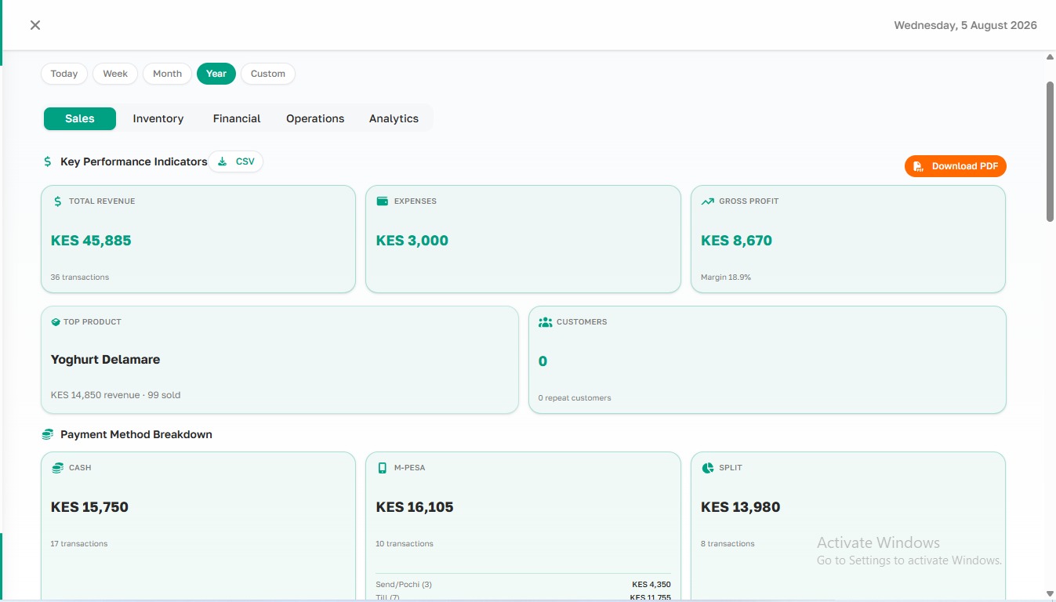Click the people icon on Customers card
This screenshot has width=1056, height=602.
[546, 322]
